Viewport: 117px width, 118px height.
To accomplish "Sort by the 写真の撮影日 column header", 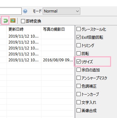I will (x=58, y=29).
